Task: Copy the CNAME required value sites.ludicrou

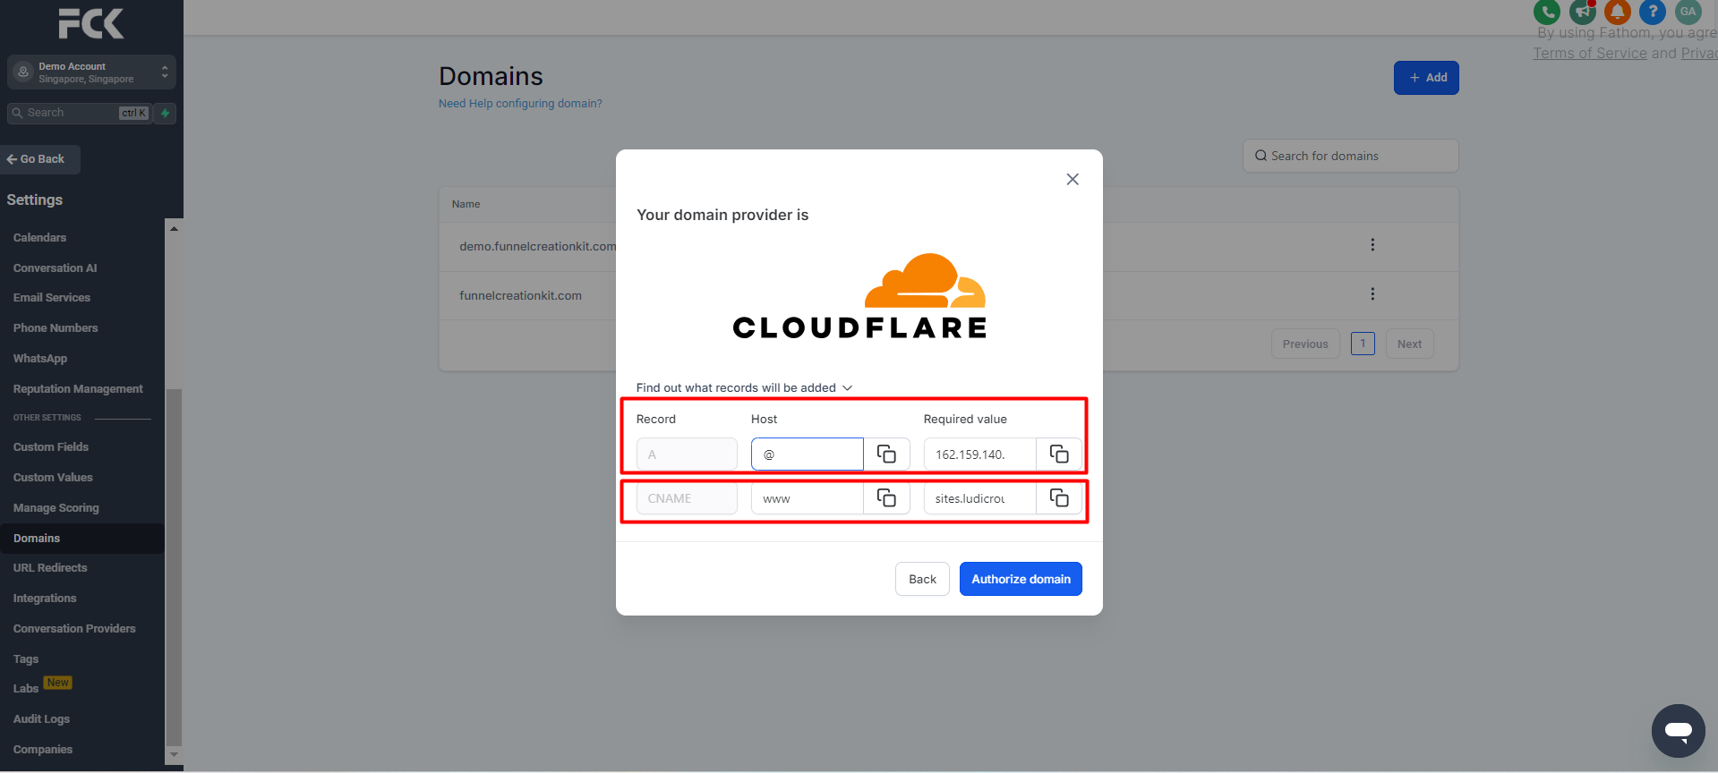Action: [1059, 498]
